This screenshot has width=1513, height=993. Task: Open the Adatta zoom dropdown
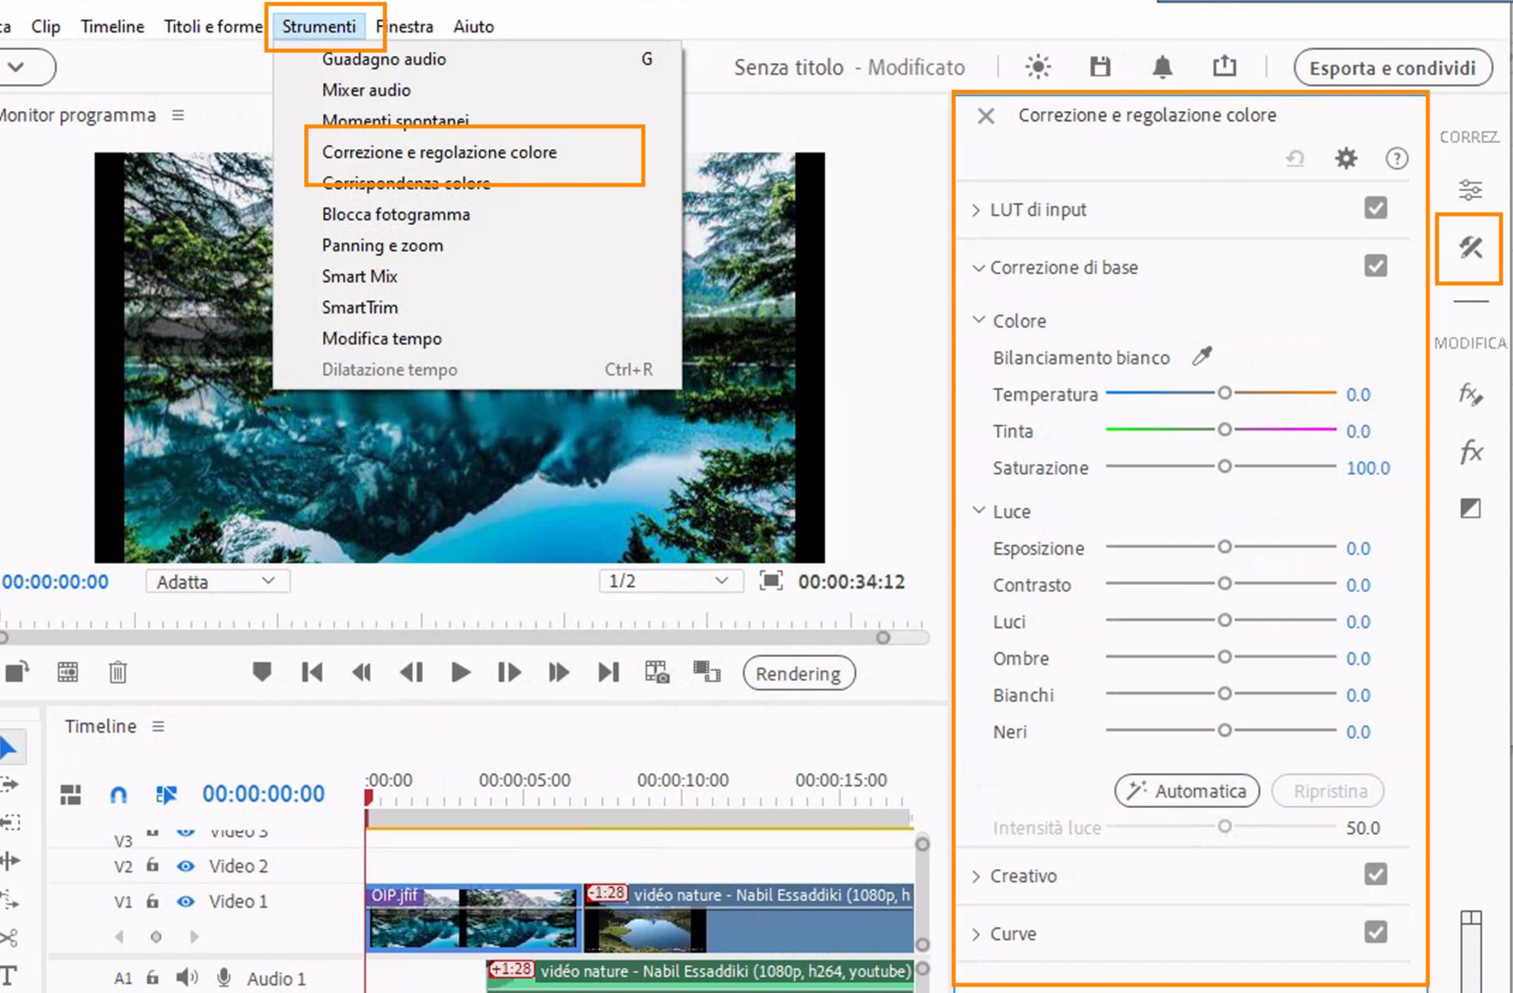click(217, 581)
